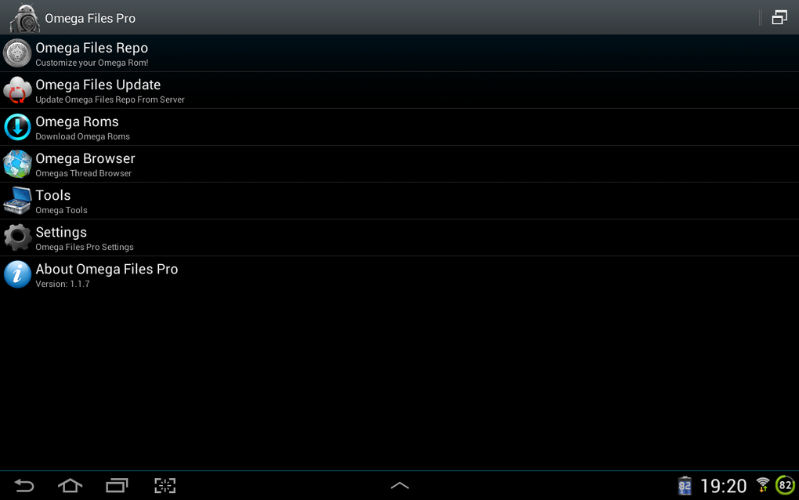Launch Omega Browser thread browser
This screenshot has width=799, height=500.
click(x=399, y=164)
